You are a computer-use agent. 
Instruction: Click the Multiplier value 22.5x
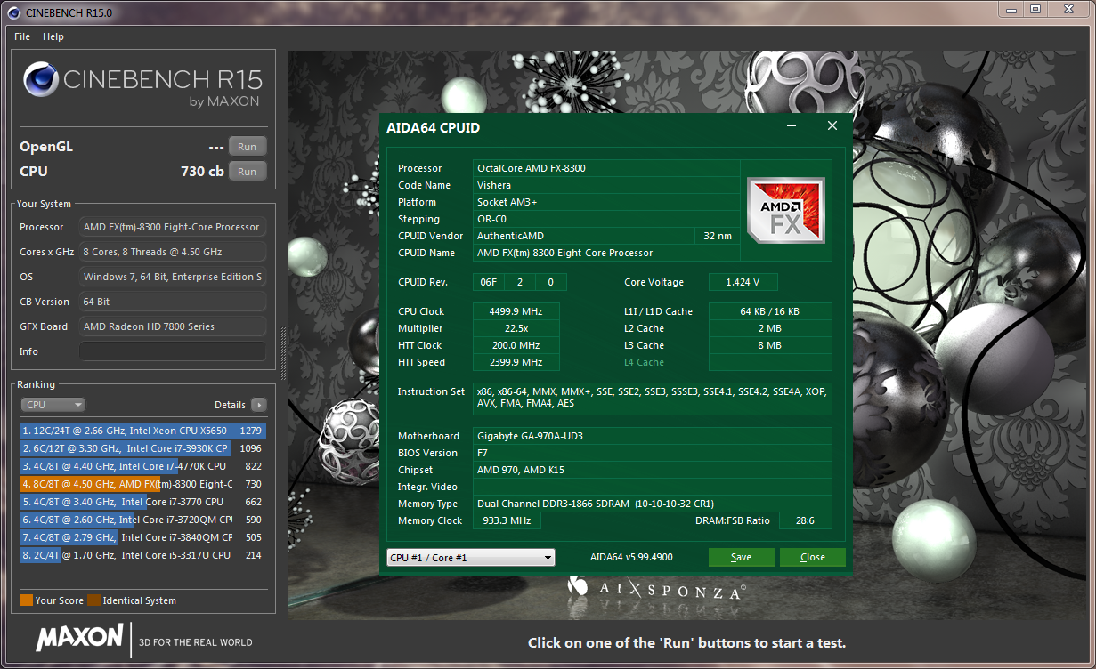[516, 328]
